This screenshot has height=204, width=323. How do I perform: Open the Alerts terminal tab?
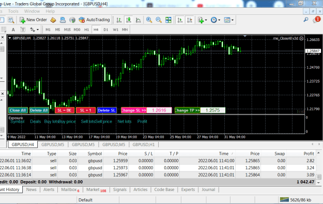coord(49,190)
